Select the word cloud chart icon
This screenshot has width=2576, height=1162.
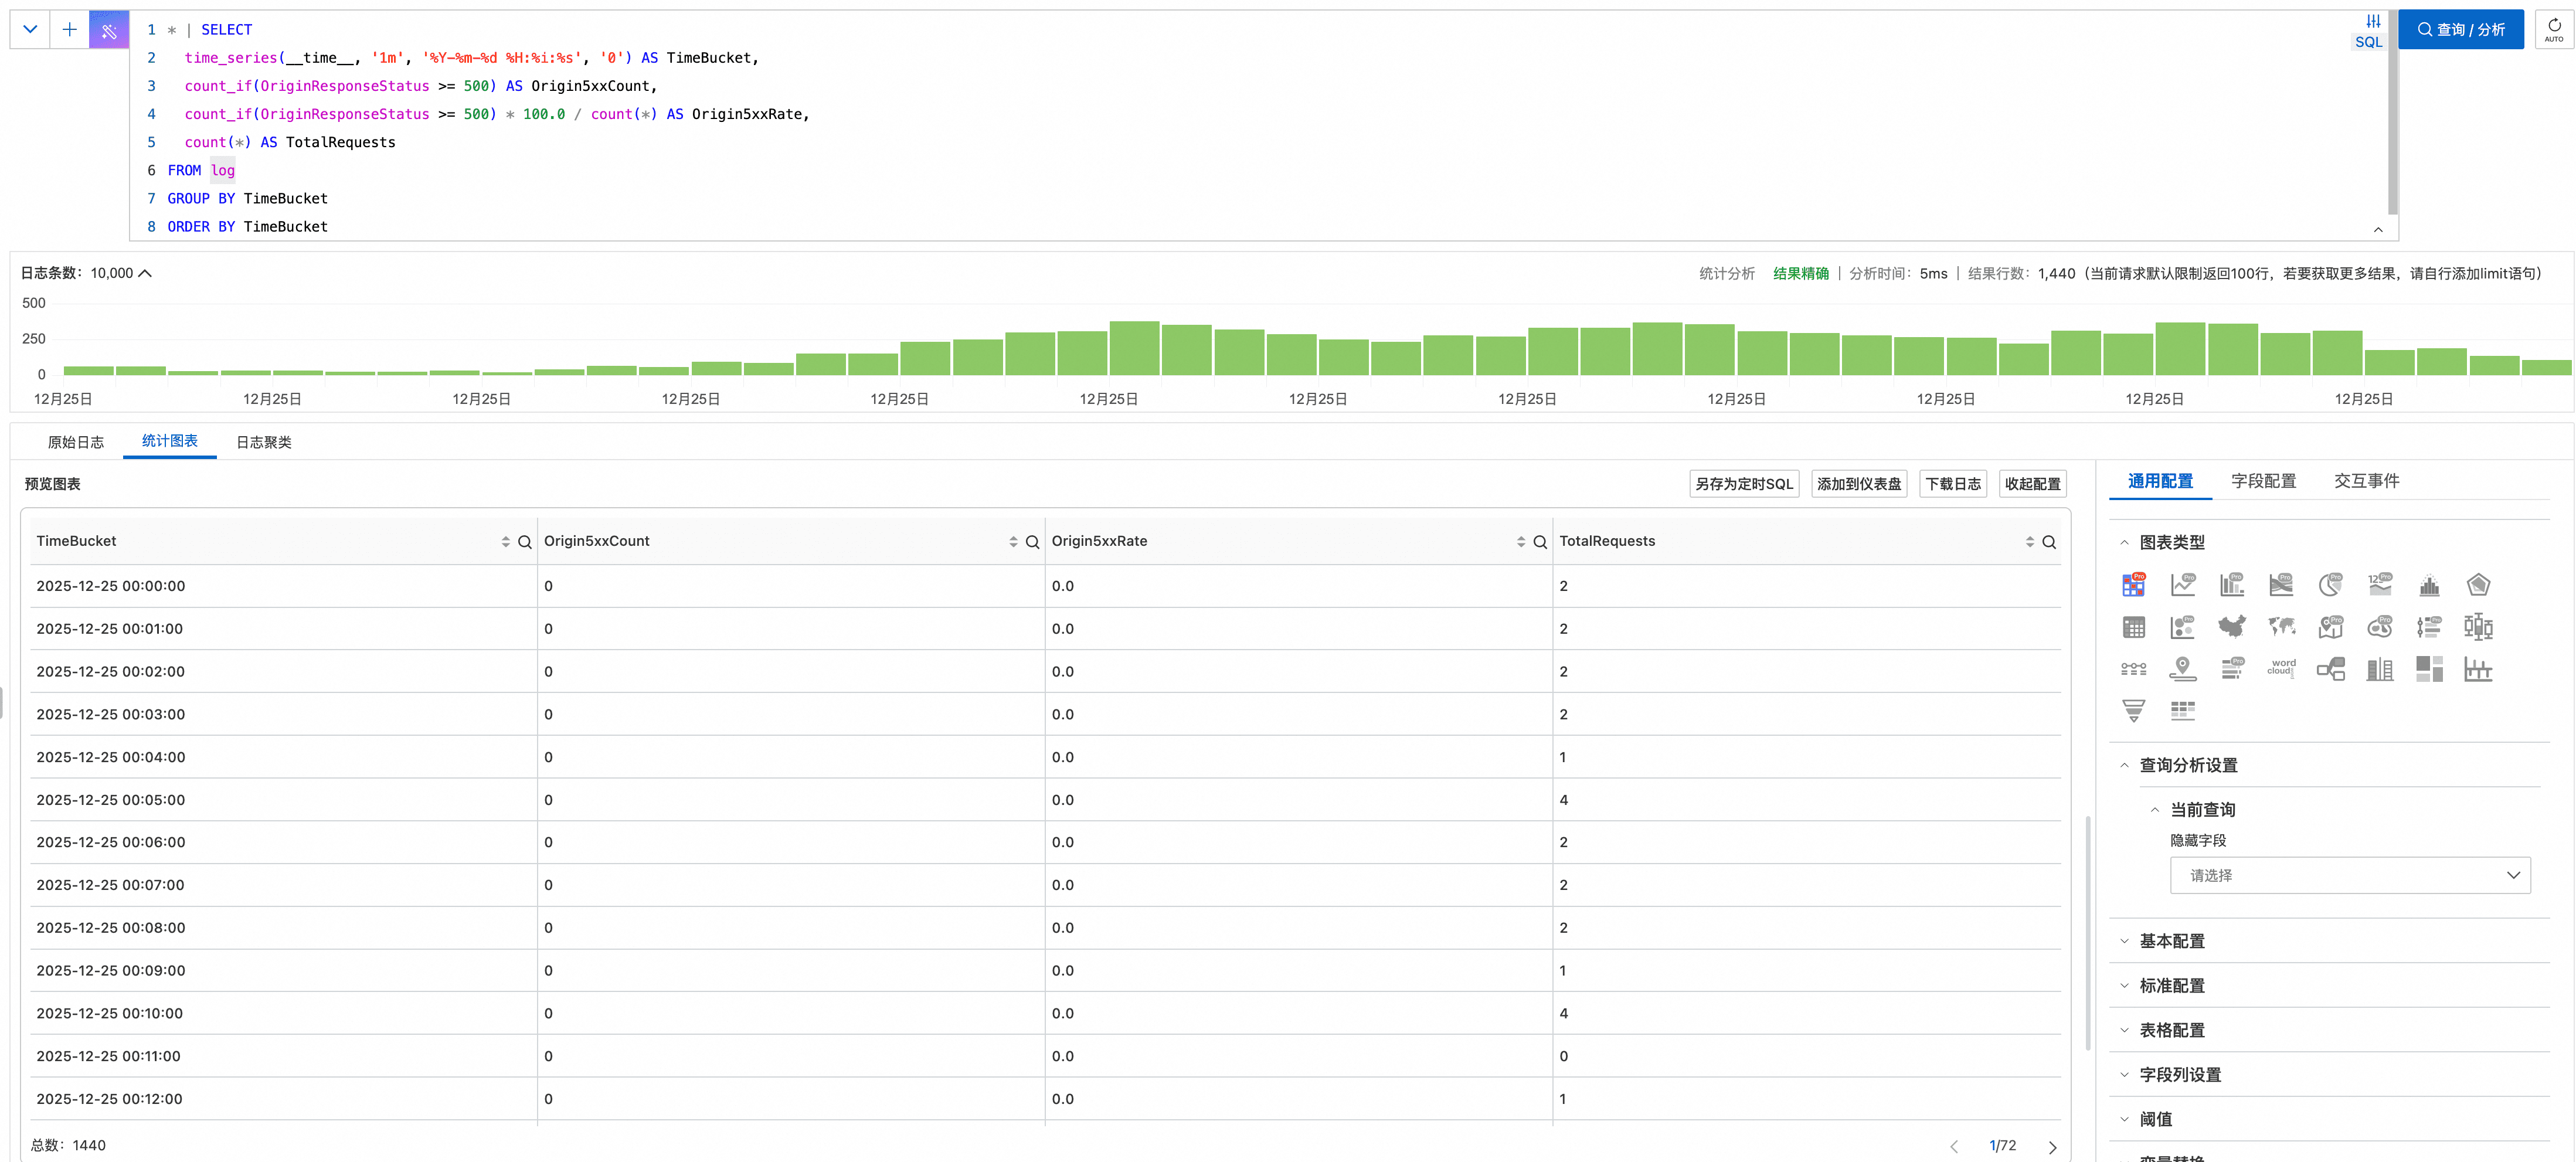2281,668
